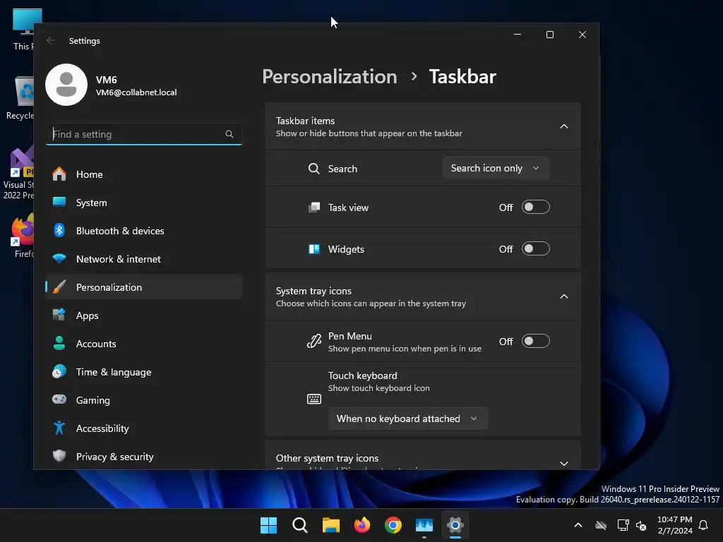723x542 pixels.
Task: Close the Settings window
Action: pos(582,35)
